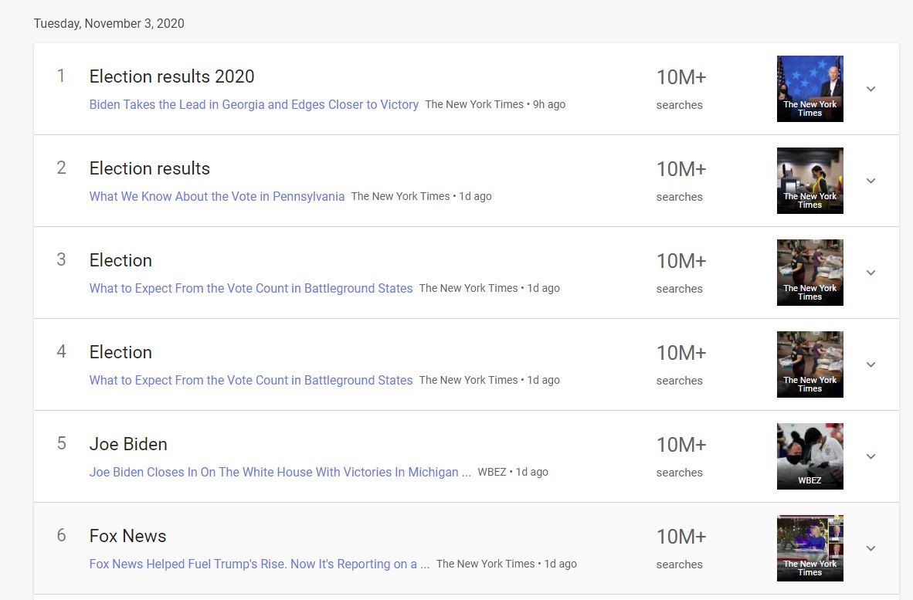Image resolution: width=913 pixels, height=600 pixels.
Task: Click the WBEZ thumbnail in Joe Biden row
Action: pyautogui.click(x=810, y=457)
